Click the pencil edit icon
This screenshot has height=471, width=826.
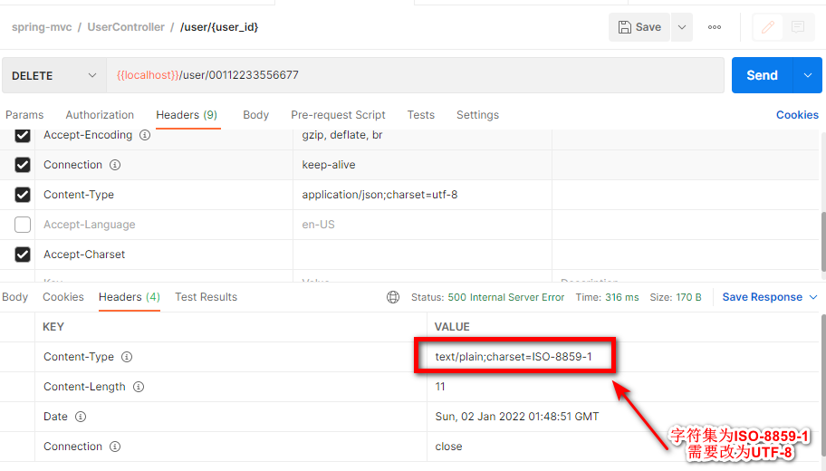[x=767, y=27]
